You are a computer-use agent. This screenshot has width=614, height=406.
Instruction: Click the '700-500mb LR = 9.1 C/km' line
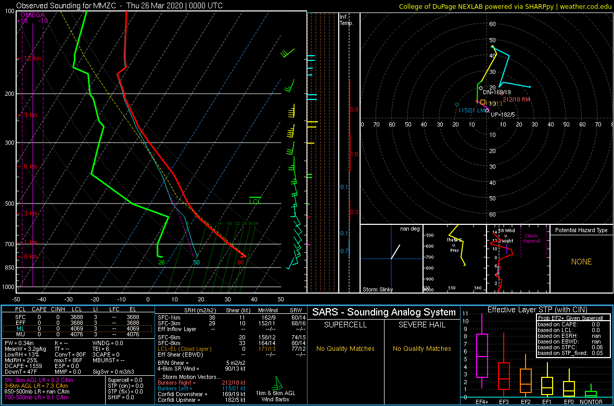[37, 398]
